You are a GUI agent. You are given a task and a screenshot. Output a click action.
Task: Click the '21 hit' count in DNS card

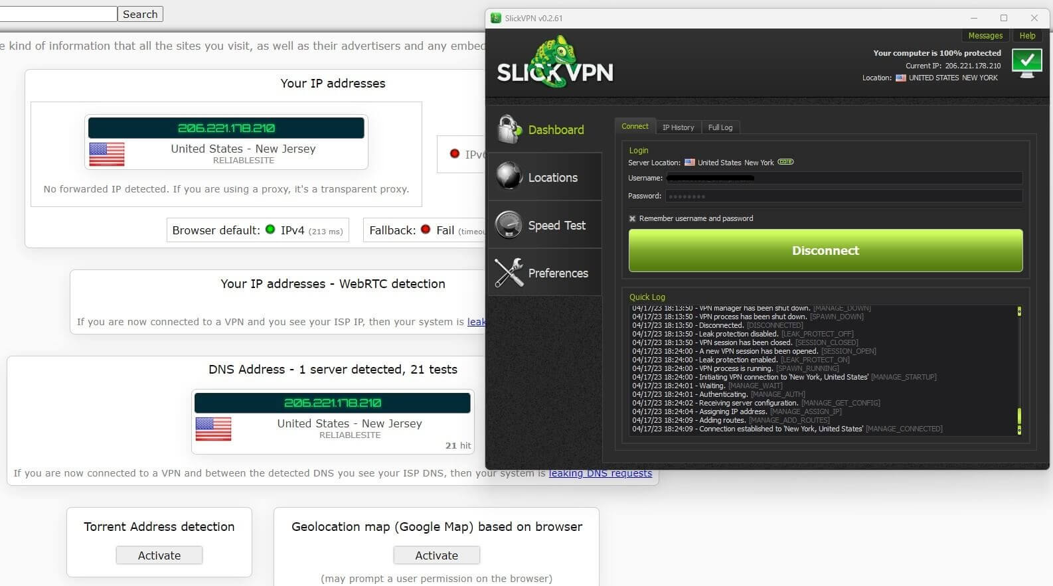click(x=458, y=446)
